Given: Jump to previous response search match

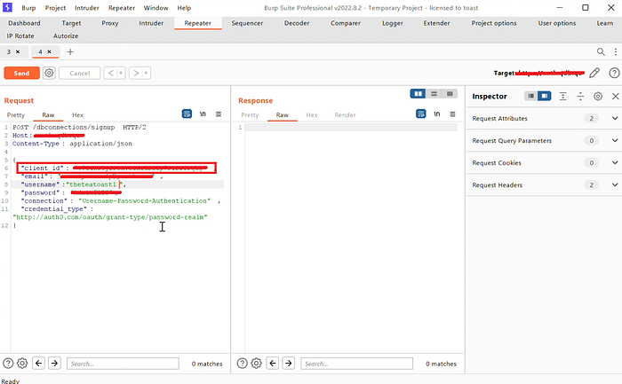Looking at the screenshot, I should tap(273, 364).
